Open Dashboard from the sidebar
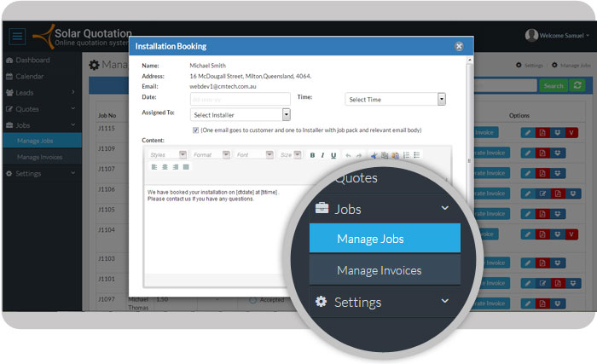Viewport: 597px width, 364px height. point(32,61)
